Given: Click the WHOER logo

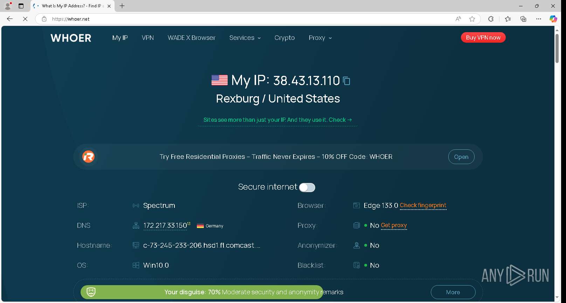Looking at the screenshot, I should (x=71, y=38).
